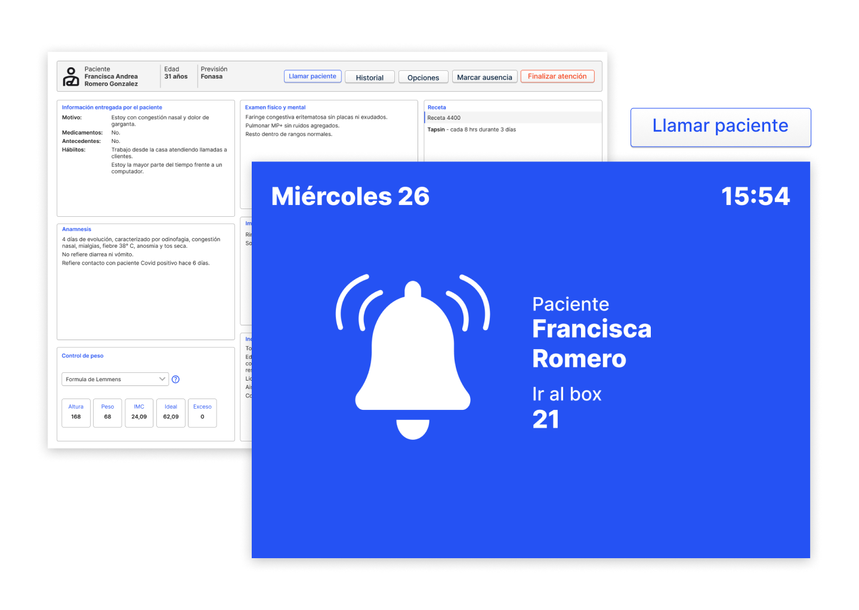Click the Motivo label

(x=72, y=117)
